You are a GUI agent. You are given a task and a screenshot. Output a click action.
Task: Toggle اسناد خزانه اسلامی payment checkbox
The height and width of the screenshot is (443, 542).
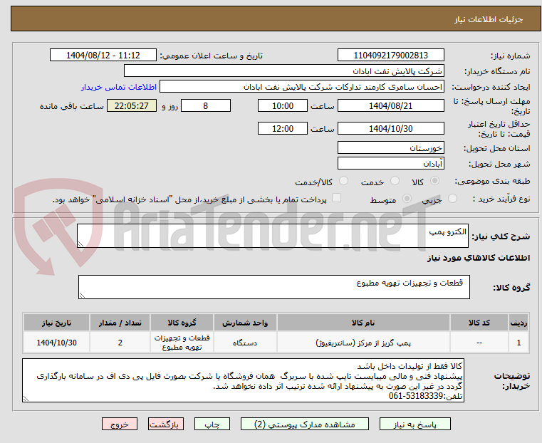pos(336,198)
